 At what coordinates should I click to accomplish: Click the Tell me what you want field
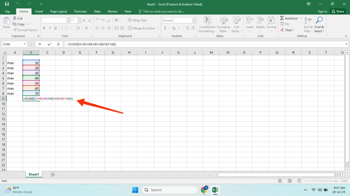pyautogui.click(x=161, y=11)
